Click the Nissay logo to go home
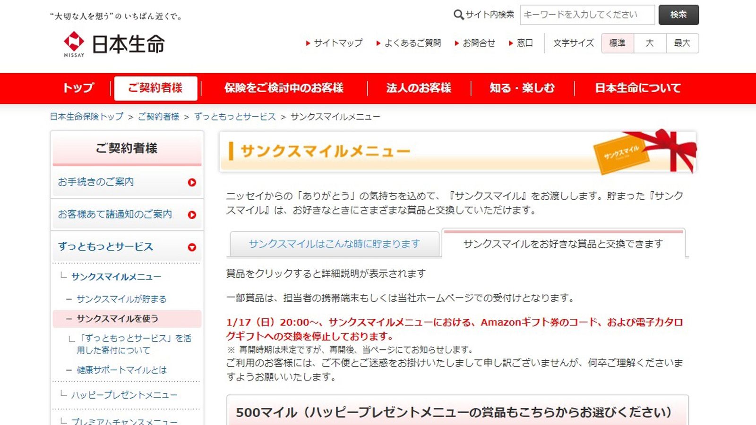The width and height of the screenshot is (756, 425). click(x=114, y=44)
